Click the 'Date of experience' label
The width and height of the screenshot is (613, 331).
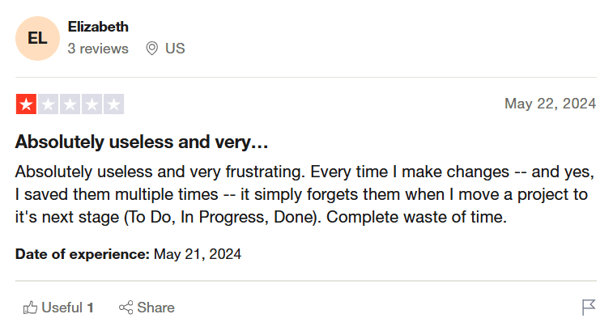point(82,254)
